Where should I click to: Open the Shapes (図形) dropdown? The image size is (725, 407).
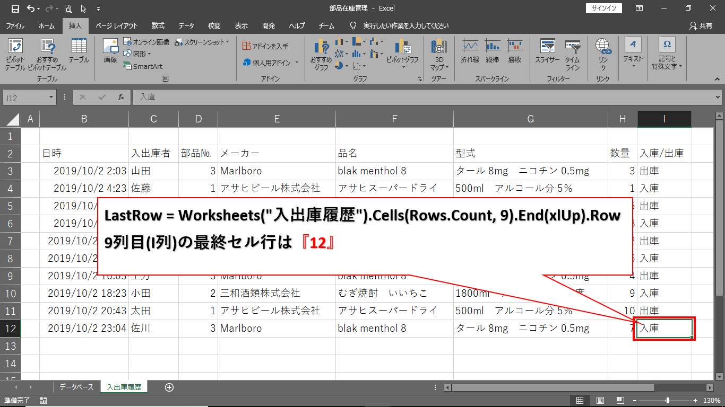tap(137, 54)
